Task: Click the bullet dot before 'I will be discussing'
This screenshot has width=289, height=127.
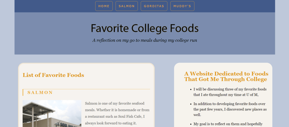Action: pyautogui.click(x=191, y=89)
